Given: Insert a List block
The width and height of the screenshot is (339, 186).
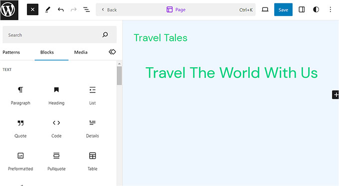Looking at the screenshot, I should [x=93, y=95].
